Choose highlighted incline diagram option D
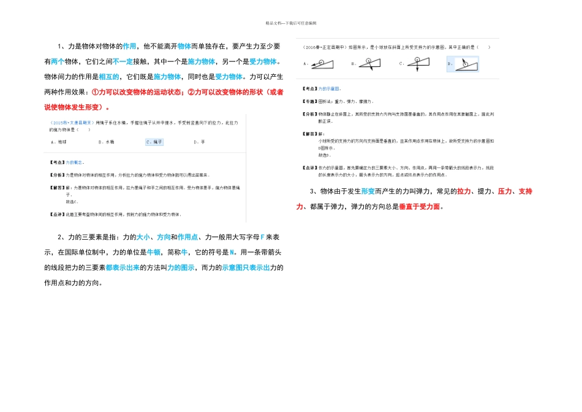 pyautogui.click(x=463, y=64)
